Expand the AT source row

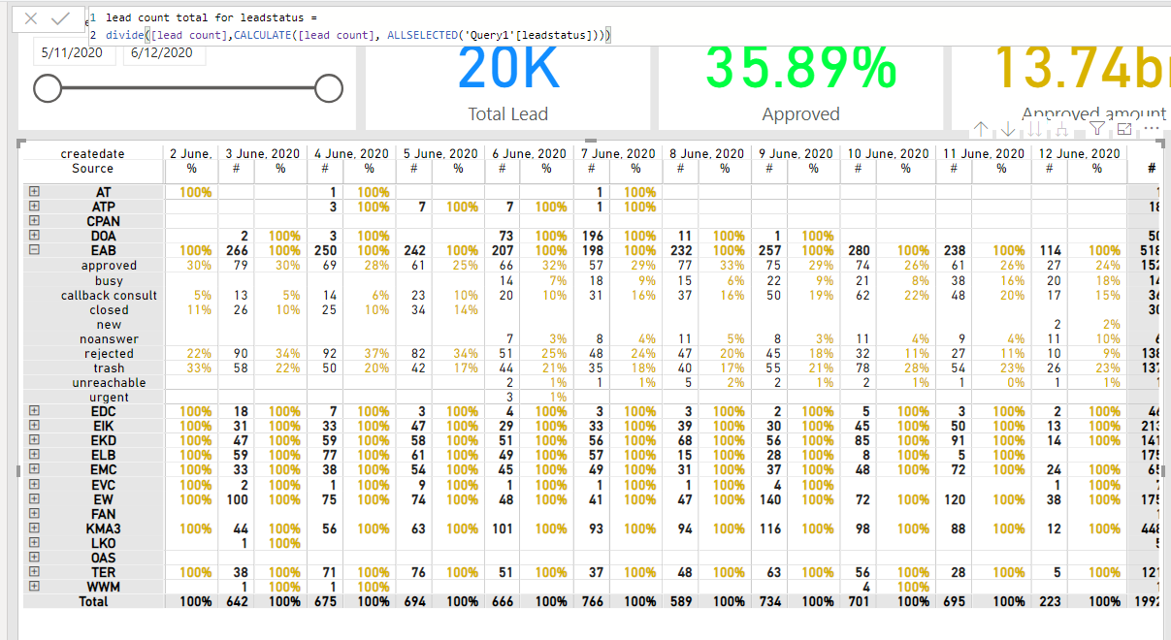[x=35, y=192]
